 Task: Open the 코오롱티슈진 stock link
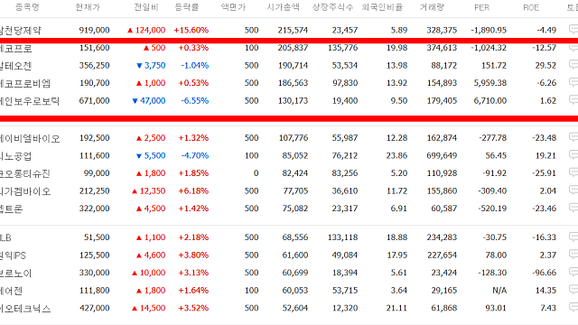tap(25, 173)
